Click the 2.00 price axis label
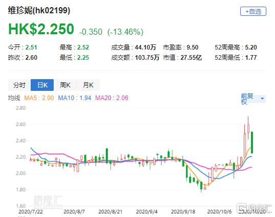Screen dimensions: 275x217 (x=20, y=174)
